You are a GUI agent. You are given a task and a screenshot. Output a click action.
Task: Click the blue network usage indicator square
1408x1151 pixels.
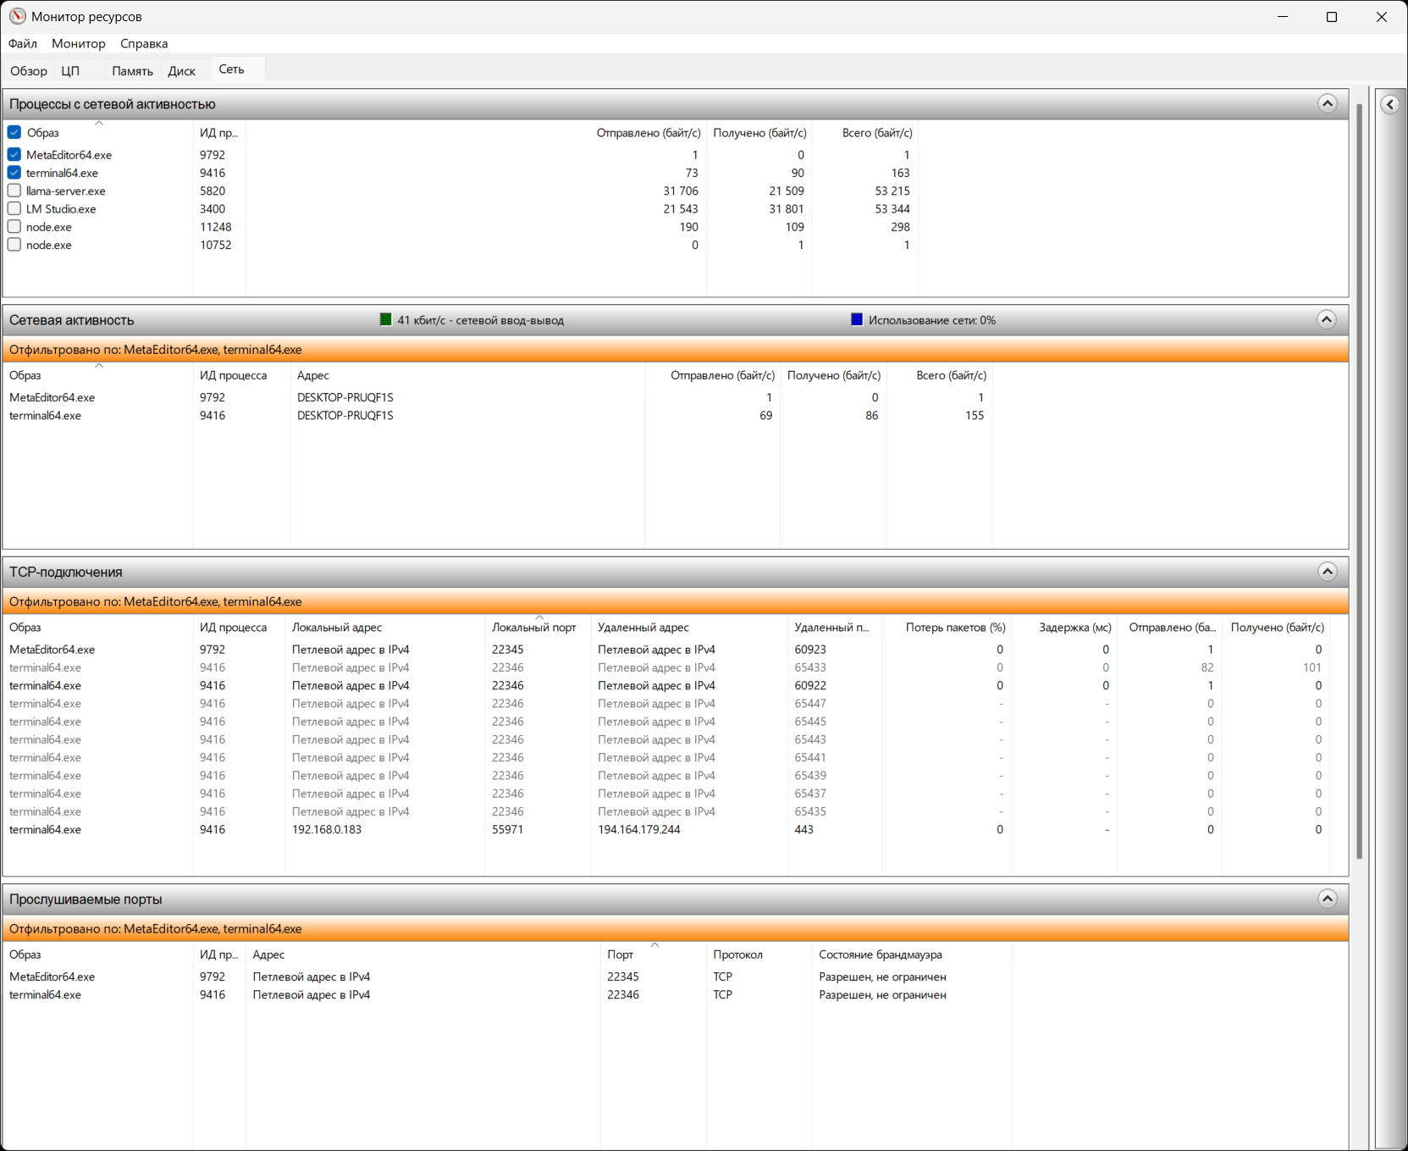(857, 319)
